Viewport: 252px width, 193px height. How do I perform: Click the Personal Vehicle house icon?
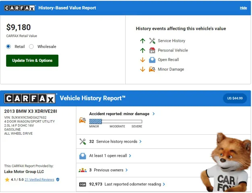152,50
